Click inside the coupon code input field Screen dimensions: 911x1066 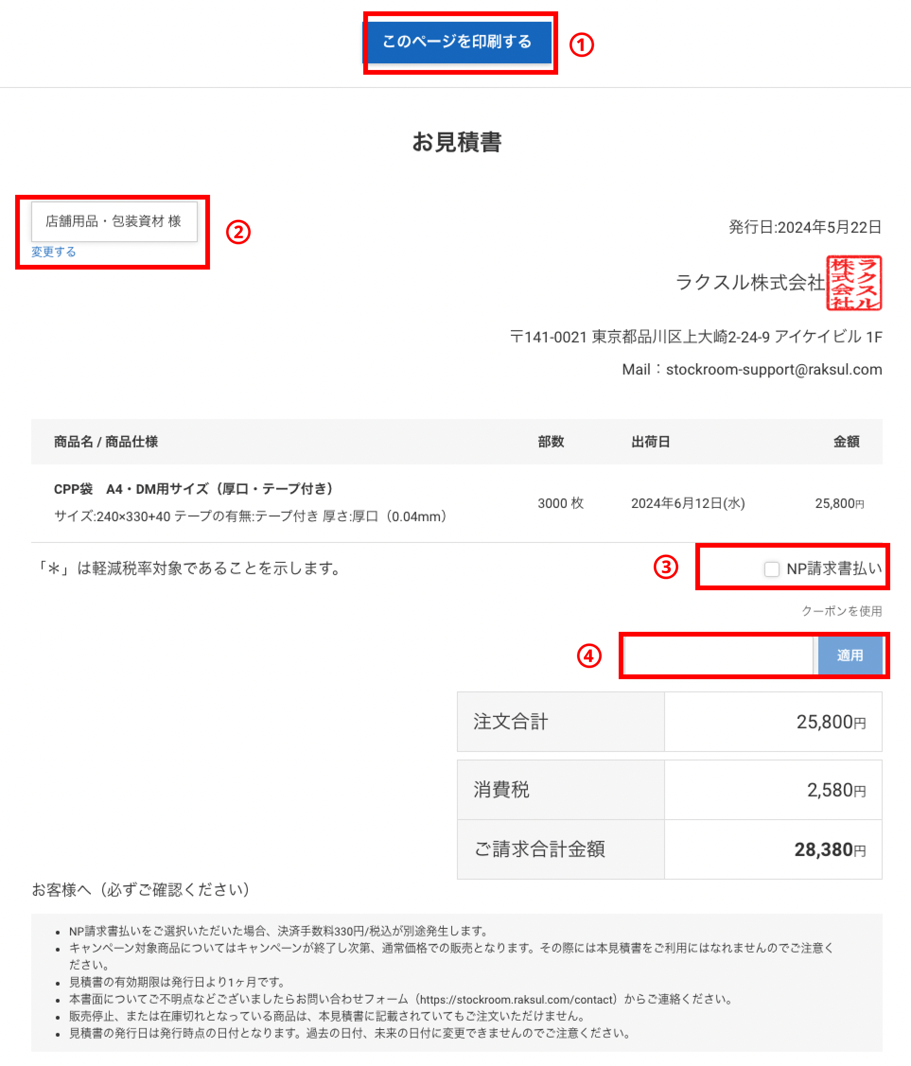click(x=718, y=655)
